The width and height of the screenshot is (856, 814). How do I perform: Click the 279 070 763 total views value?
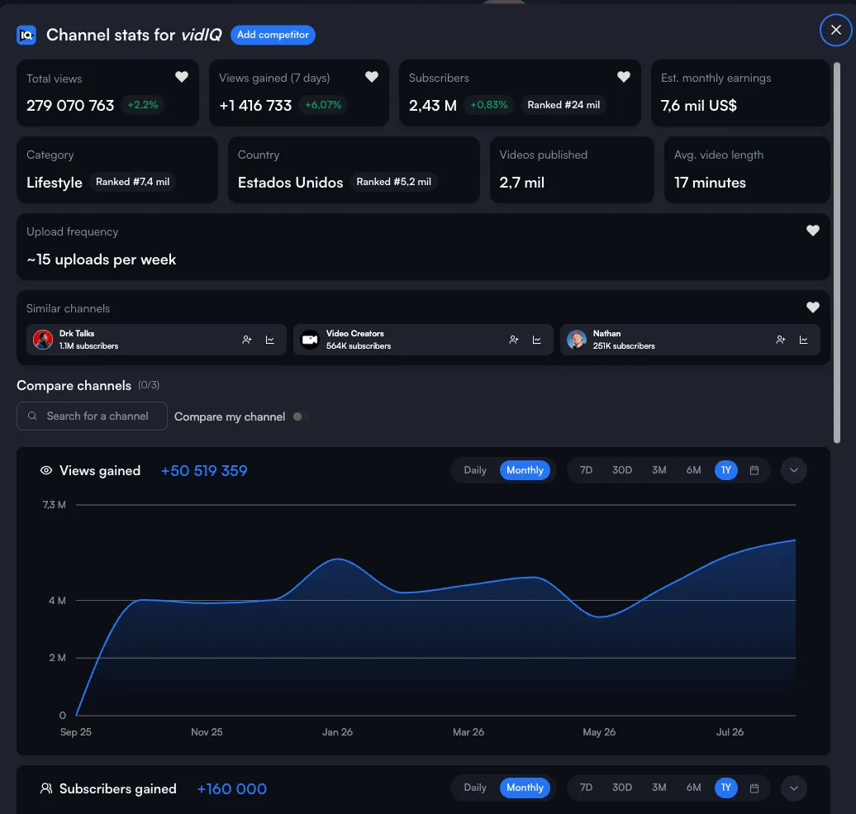click(70, 106)
